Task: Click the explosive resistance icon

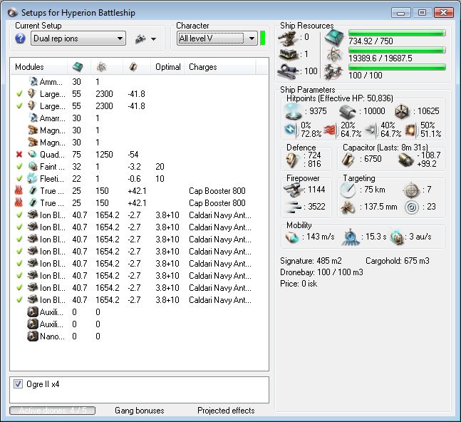Action: [410, 130]
